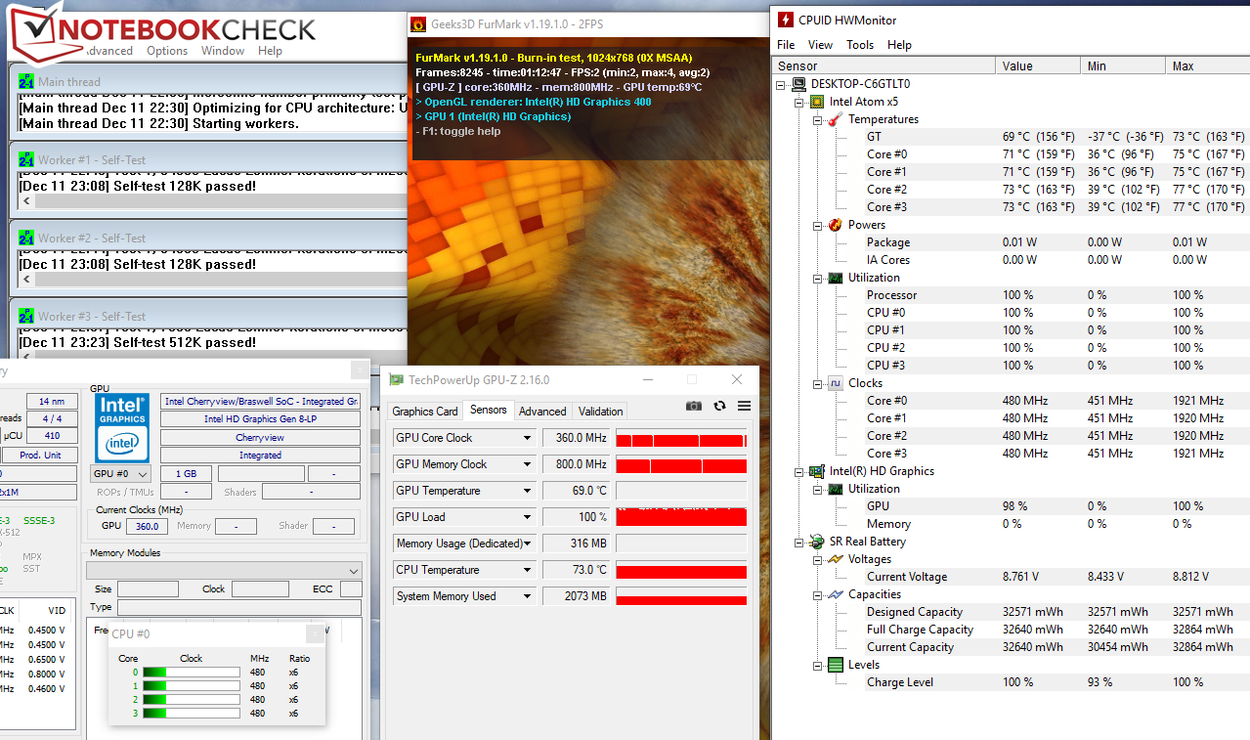Click the GPU Core Clock red graph

pos(681,438)
